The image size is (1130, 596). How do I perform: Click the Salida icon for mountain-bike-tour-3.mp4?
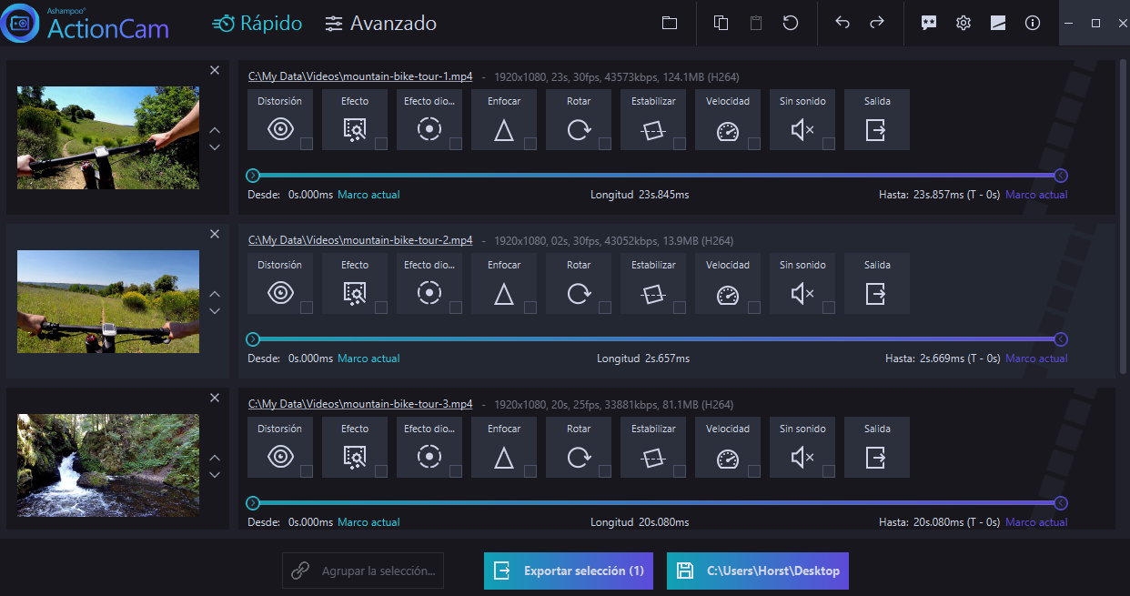click(x=876, y=458)
